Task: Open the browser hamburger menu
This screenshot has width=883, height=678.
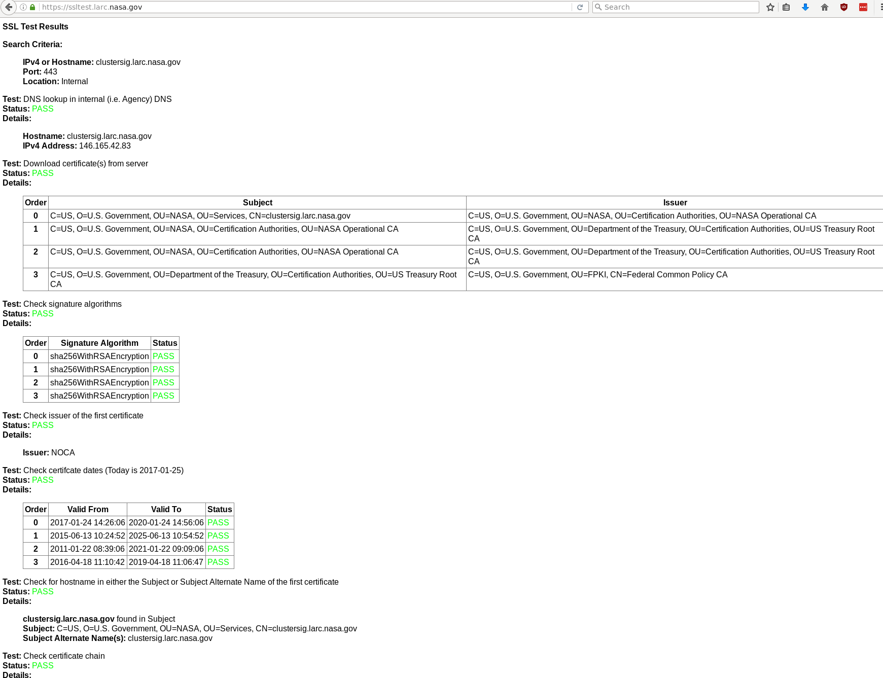Action: [x=881, y=7]
